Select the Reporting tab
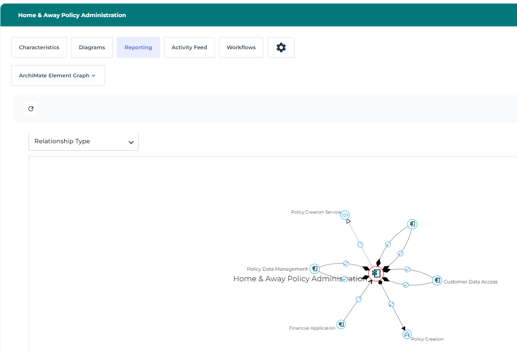 tap(138, 47)
